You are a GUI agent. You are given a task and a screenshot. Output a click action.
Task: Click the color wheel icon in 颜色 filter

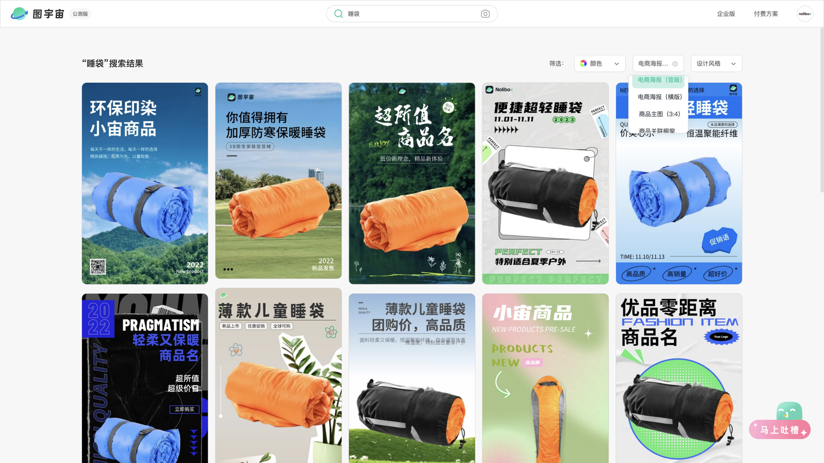(x=583, y=64)
